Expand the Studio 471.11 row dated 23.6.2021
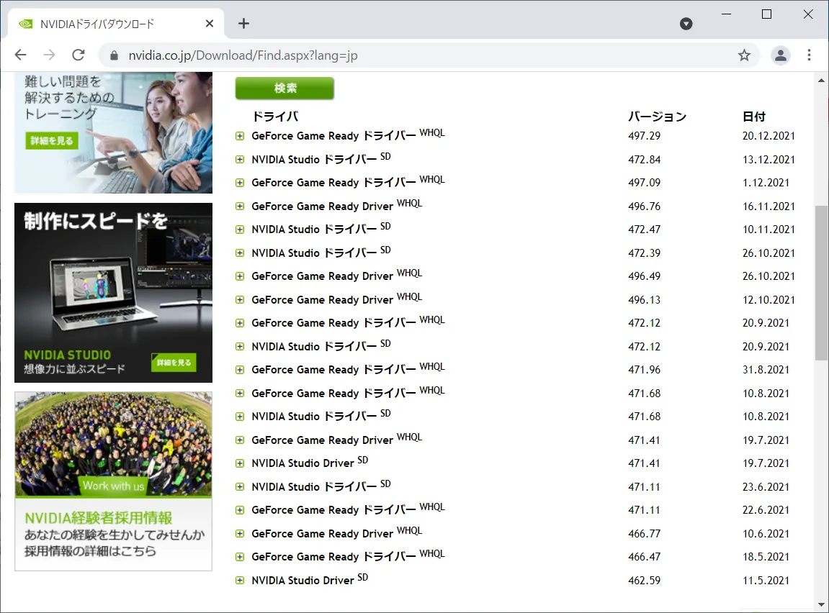This screenshot has width=829, height=613. (x=240, y=487)
